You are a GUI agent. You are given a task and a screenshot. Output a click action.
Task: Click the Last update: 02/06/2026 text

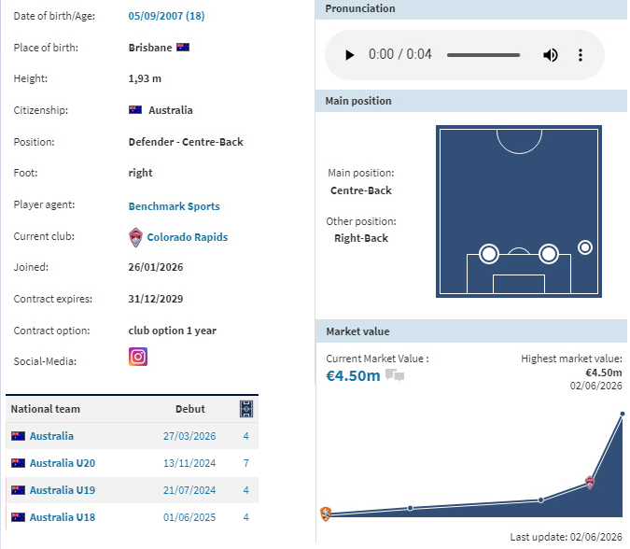click(x=567, y=537)
